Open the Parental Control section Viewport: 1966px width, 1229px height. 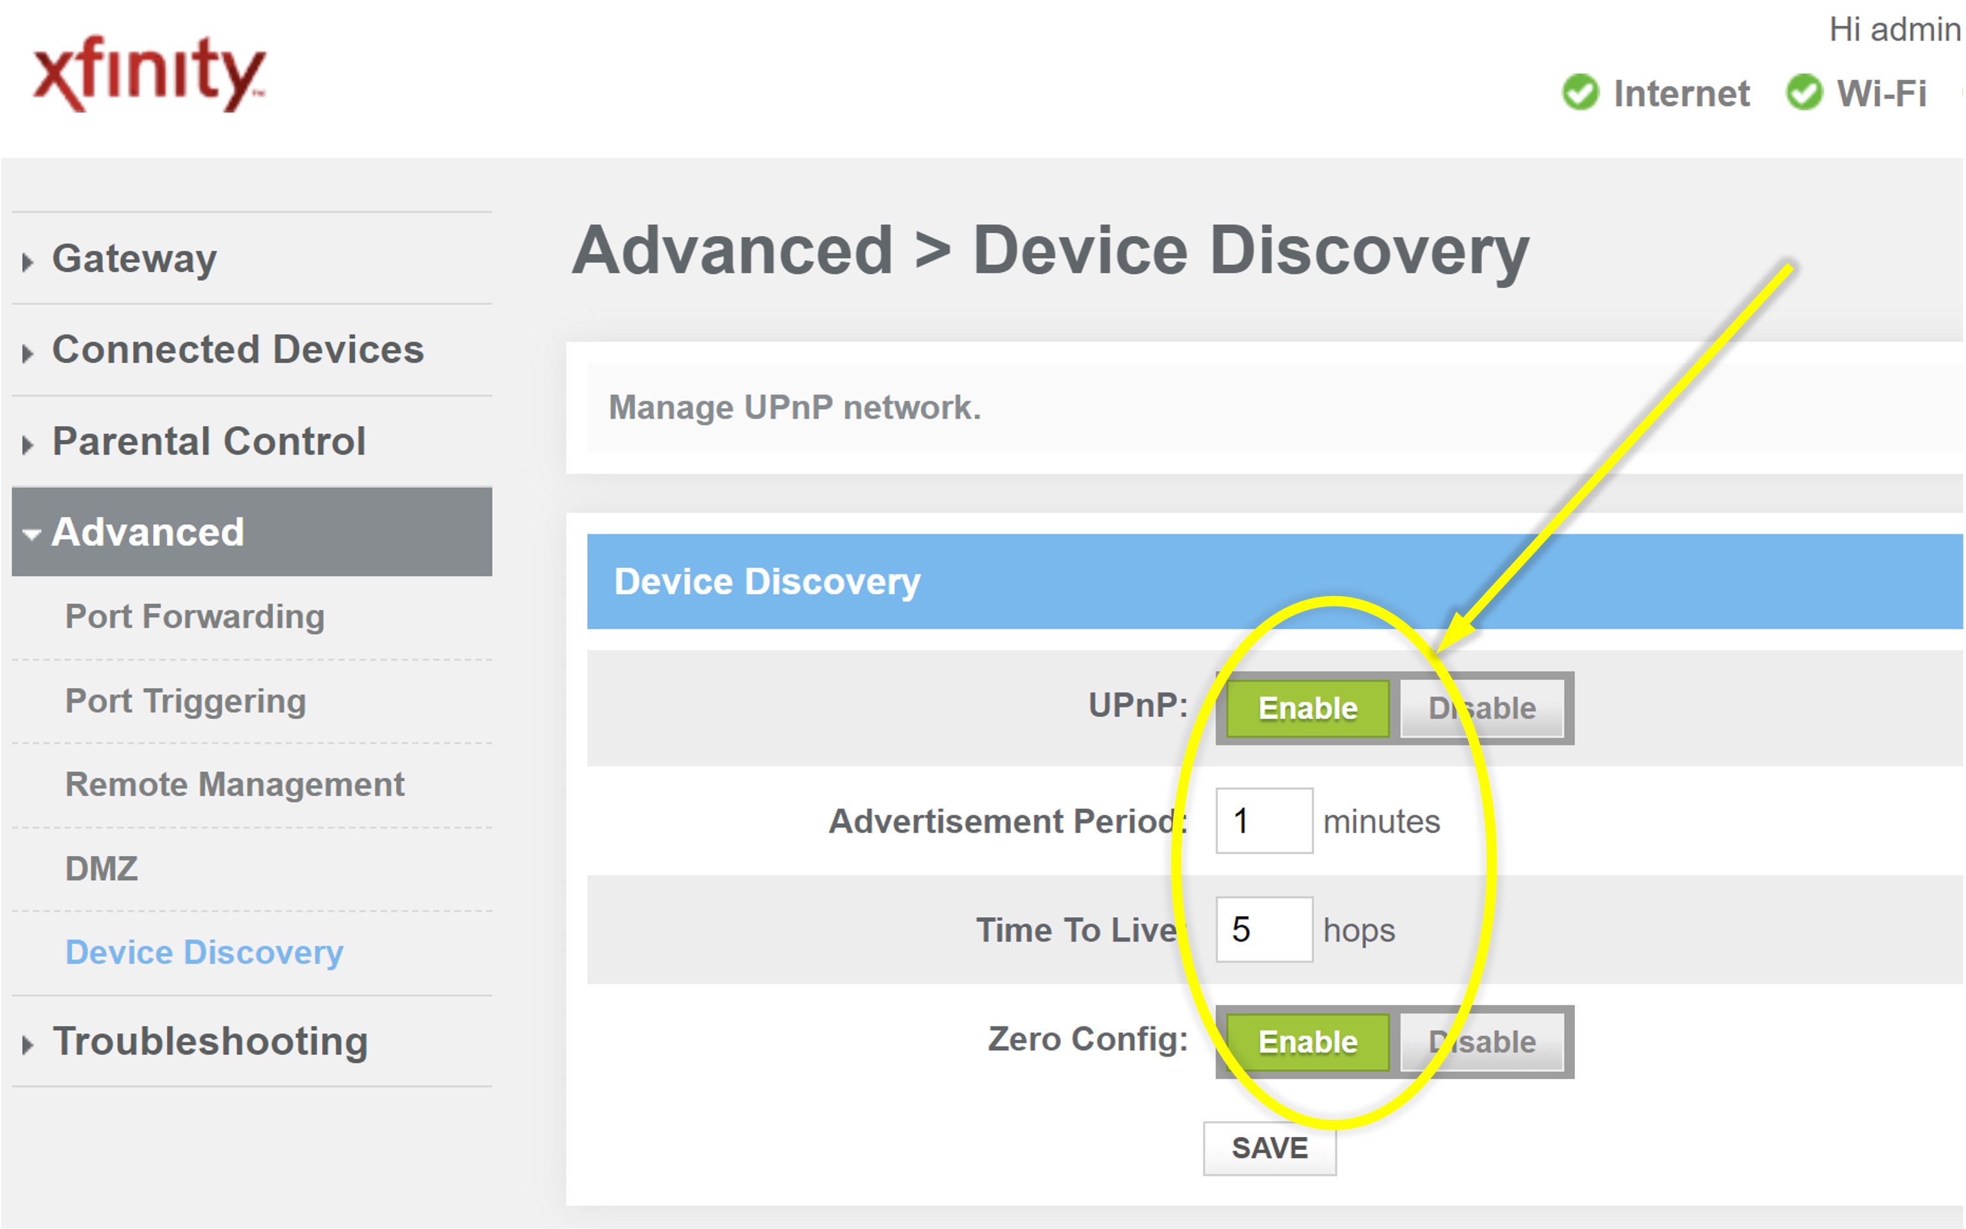[209, 441]
